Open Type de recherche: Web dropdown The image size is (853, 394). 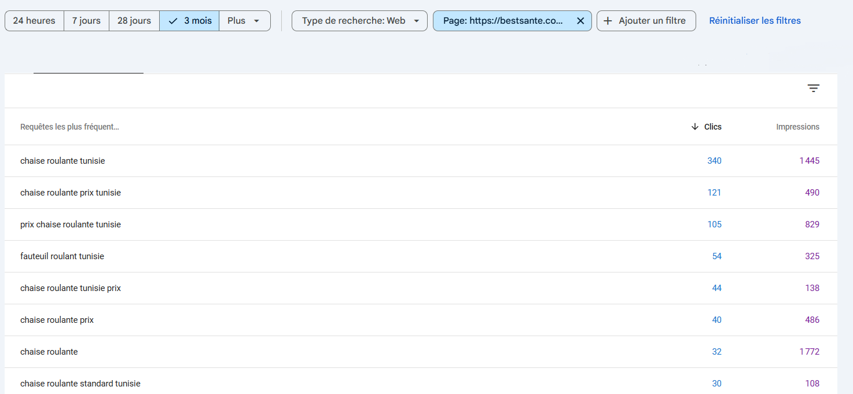[359, 21]
